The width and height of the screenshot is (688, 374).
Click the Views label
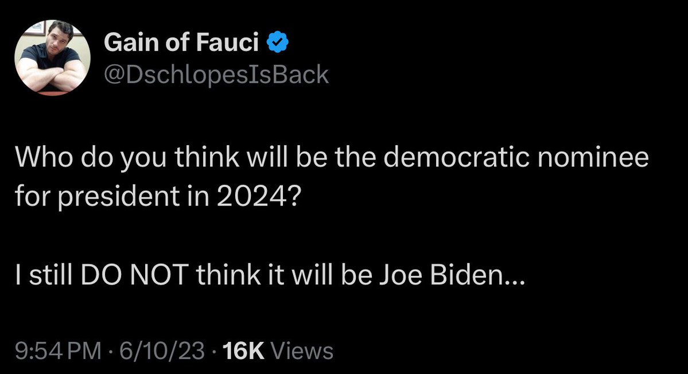point(300,350)
